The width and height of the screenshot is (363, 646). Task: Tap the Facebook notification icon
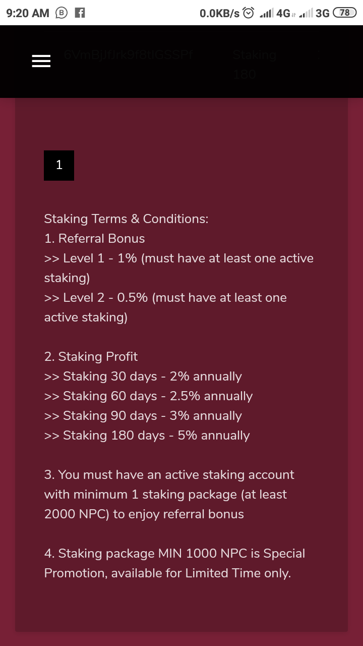(80, 13)
